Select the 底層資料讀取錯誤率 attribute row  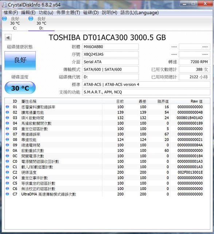point(104,107)
